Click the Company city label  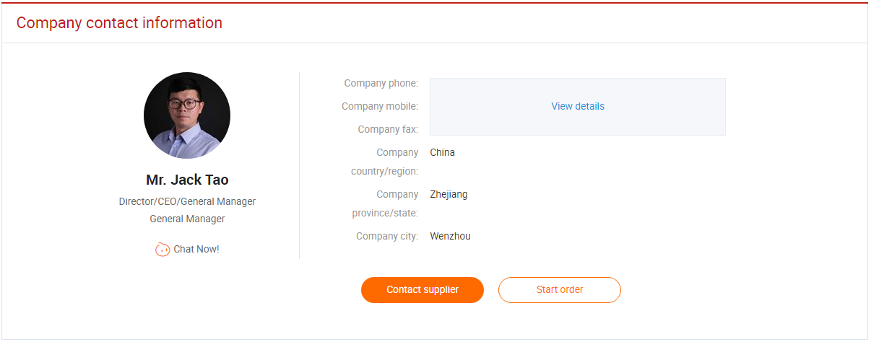(387, 237)
